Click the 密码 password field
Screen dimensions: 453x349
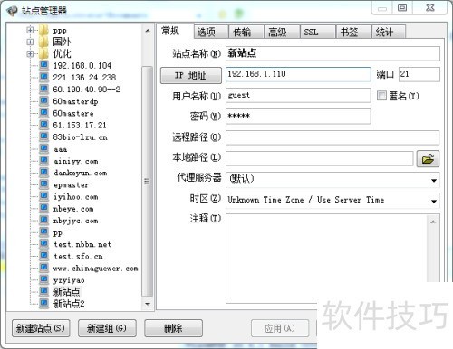(x=298, y=117)
